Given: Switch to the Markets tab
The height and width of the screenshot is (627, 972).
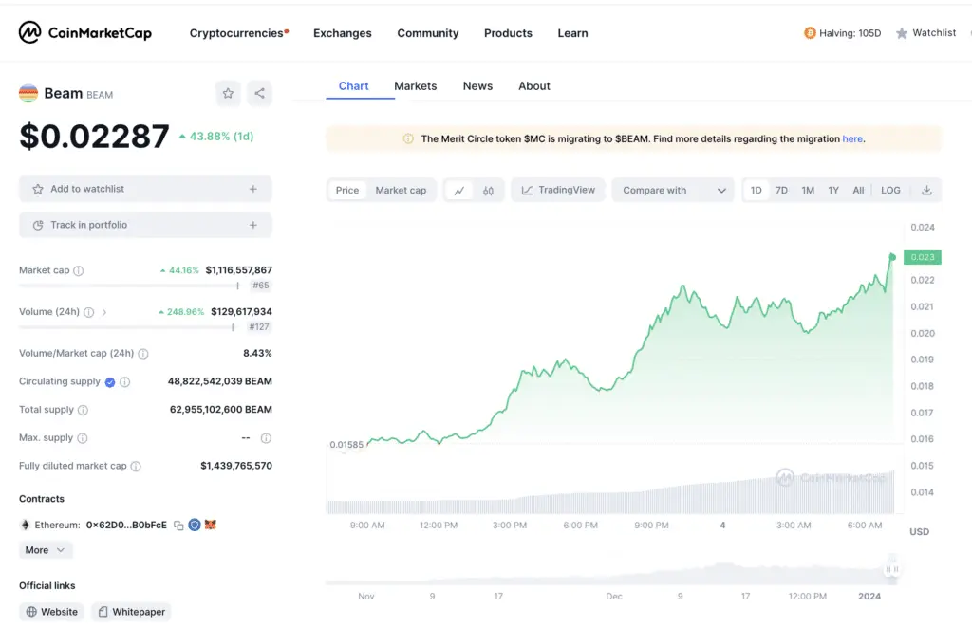Looking at the screenshot, I should point(415,85).
